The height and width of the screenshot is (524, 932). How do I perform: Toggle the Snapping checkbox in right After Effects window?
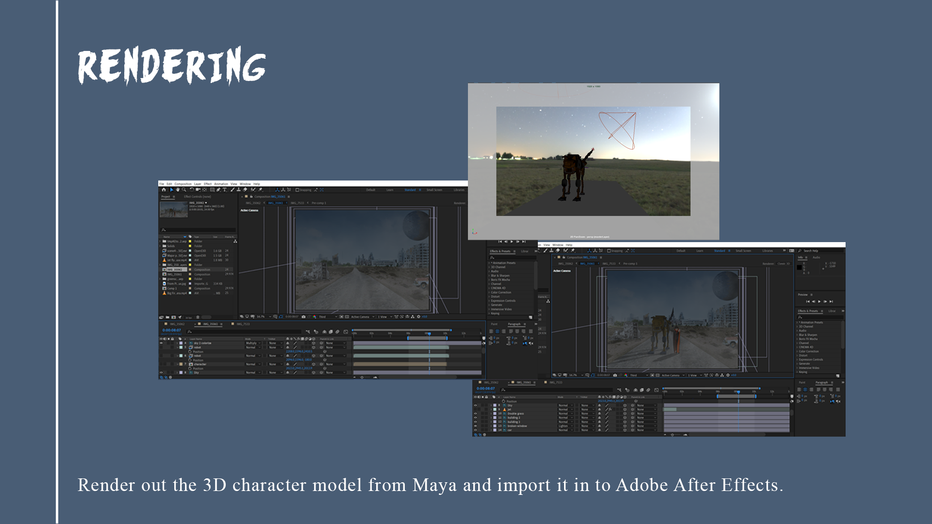[609, 251]
